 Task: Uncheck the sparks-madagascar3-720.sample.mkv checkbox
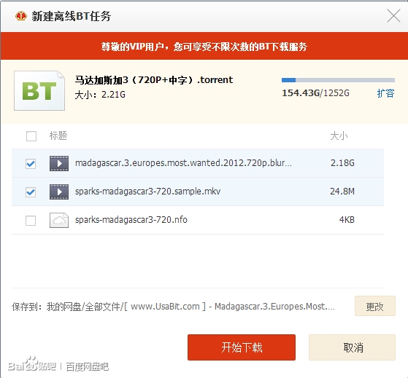click(31, 192)
